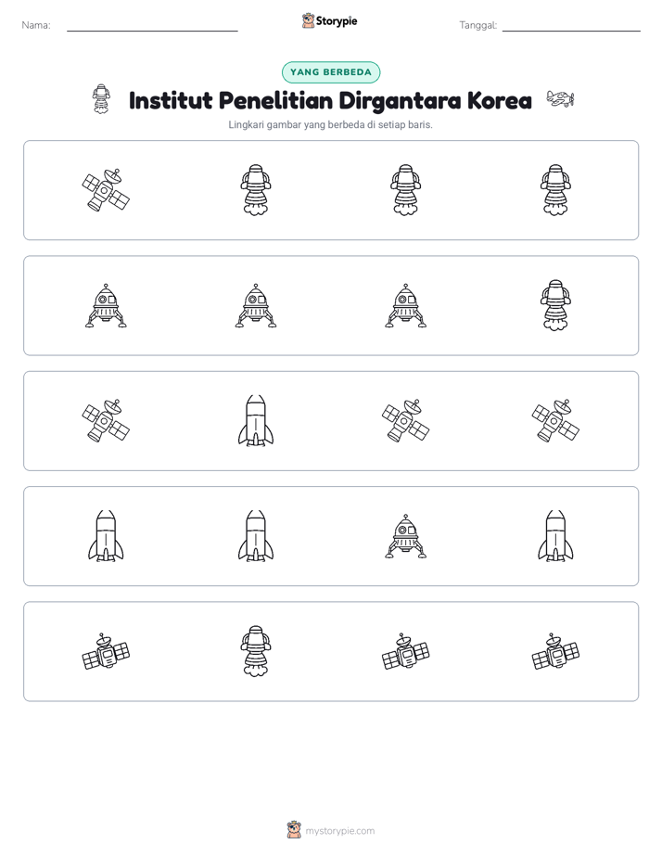The image size is (662, 857).
Task: Click the last rocket in row four
Action: click(555, 536)
